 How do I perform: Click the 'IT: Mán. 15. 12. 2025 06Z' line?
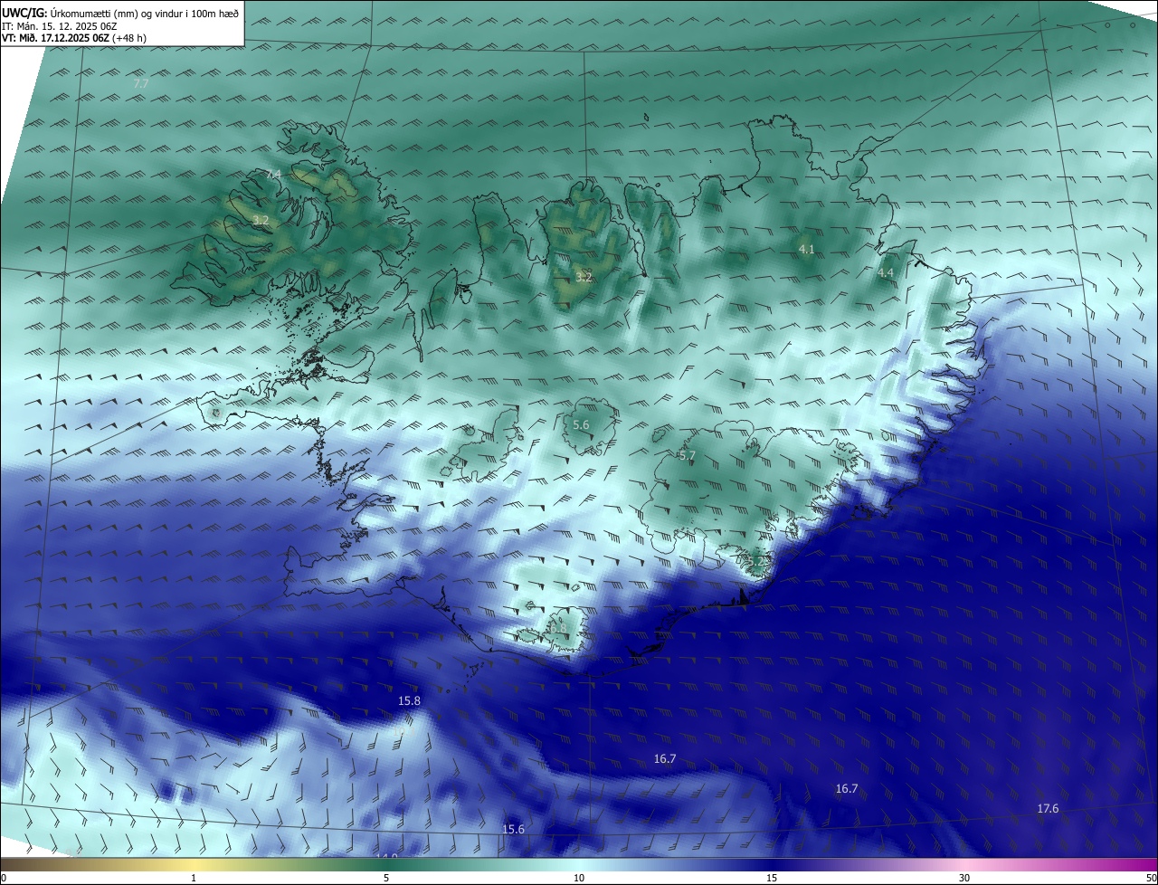point(59,26)
